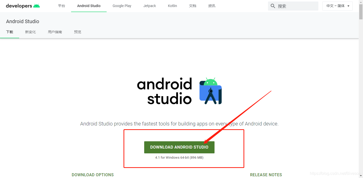This screenshot has height=178, width=363.
Task: Open the Release Notes link
Action: 266,175
